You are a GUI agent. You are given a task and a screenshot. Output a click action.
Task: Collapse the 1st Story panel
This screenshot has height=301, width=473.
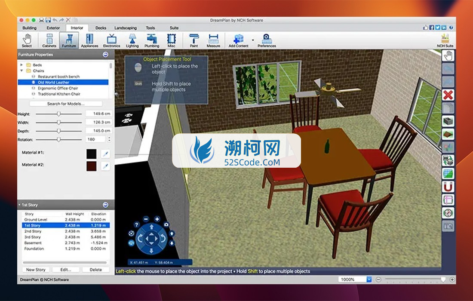105,205
